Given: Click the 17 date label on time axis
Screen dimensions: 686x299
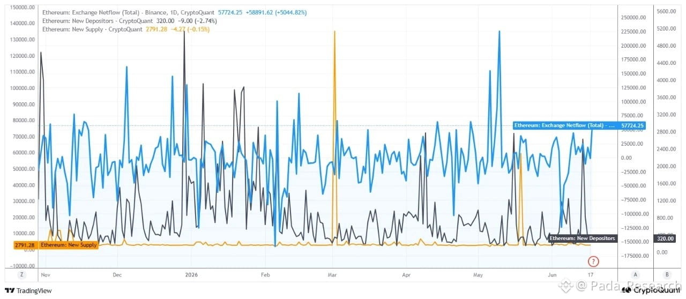Looking at the screenshot, I should [x=591, y=275].
